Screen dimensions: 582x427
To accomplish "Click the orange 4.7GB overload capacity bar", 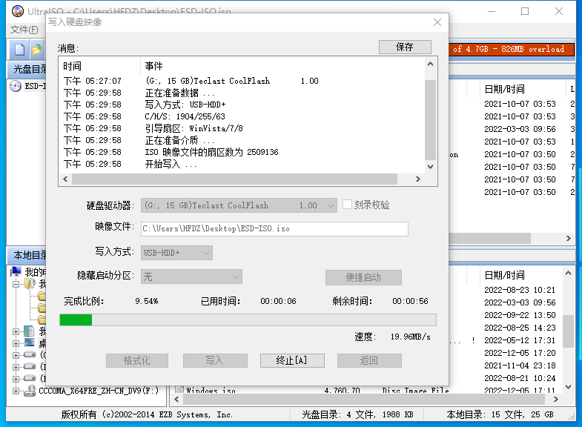I will click(x=512, y=49).
